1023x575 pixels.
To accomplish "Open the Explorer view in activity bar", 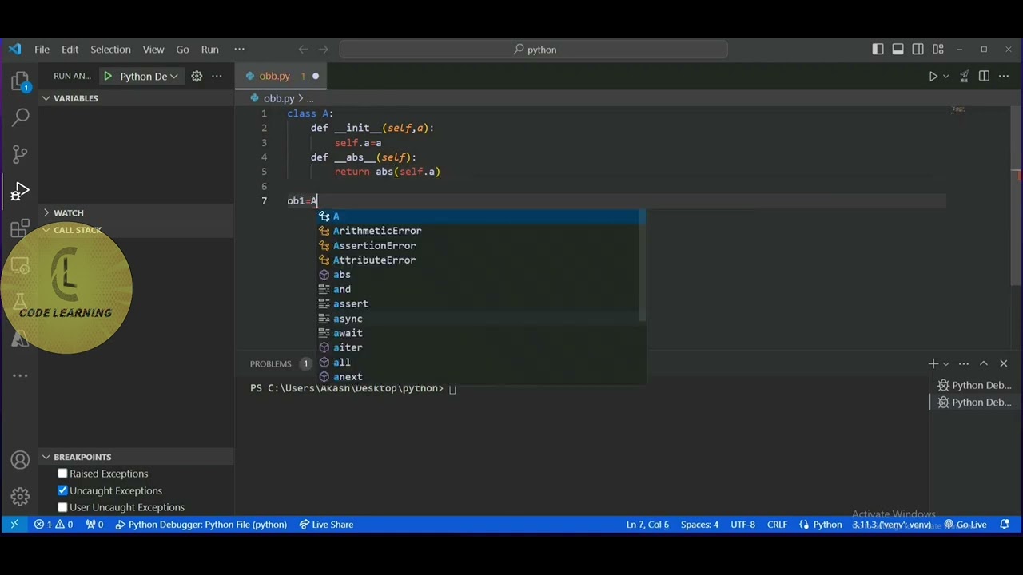I will (x=20, y=81).
